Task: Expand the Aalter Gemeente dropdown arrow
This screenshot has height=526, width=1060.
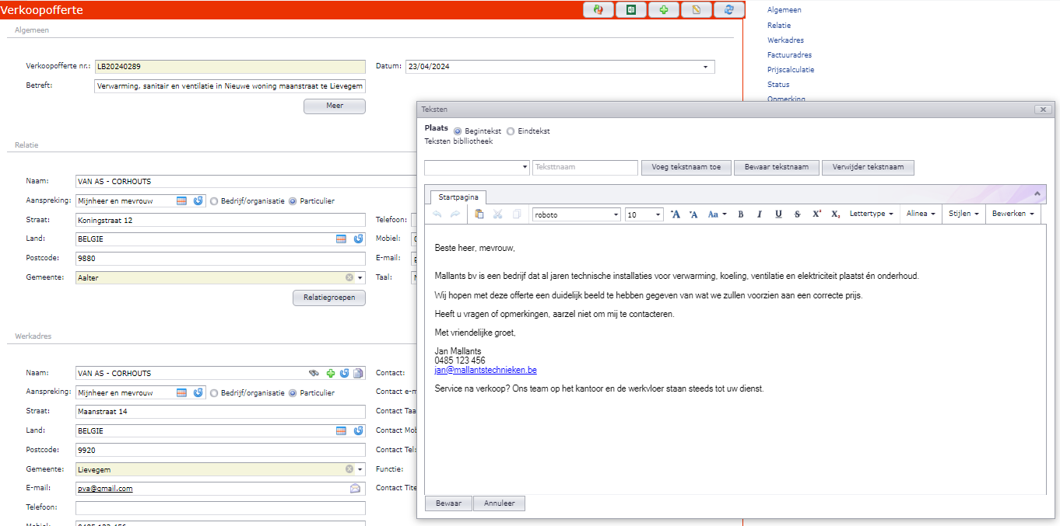Action: pyautogui.click(x=360, y=277)
